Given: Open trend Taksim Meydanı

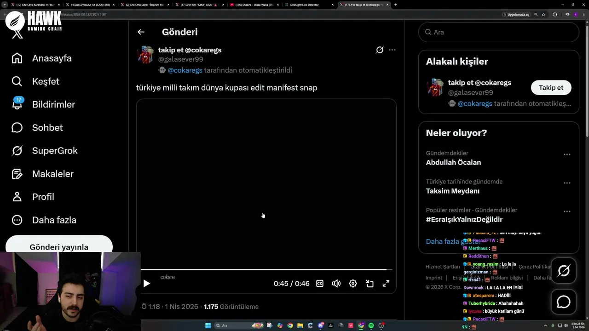Looking at the screenshot, I should (452, 191).
